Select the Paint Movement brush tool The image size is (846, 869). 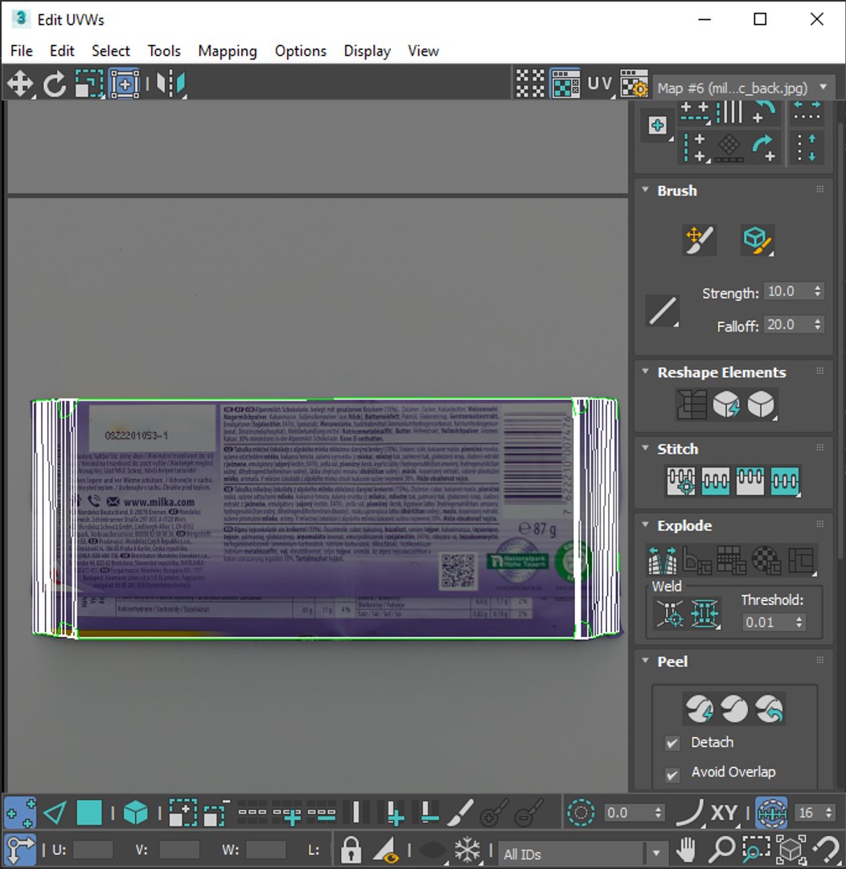click(699, 240)
